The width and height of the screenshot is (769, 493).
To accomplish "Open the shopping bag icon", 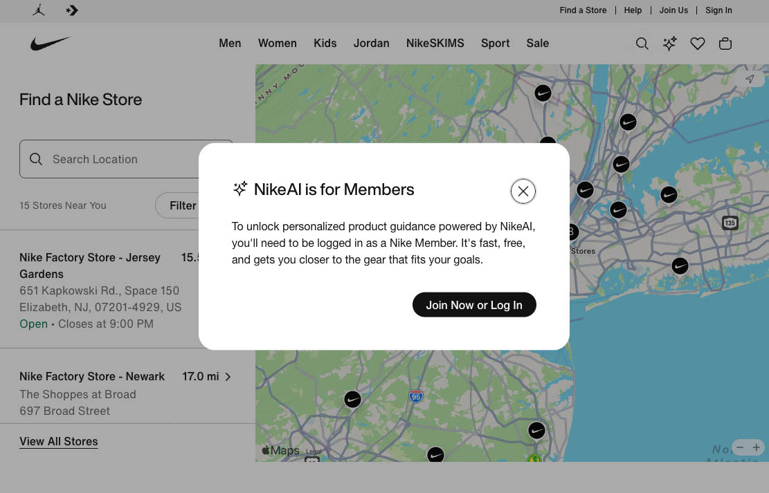I will coord(725,44).
